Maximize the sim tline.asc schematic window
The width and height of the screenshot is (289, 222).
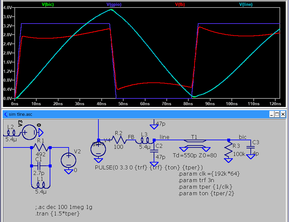point(277,114)
